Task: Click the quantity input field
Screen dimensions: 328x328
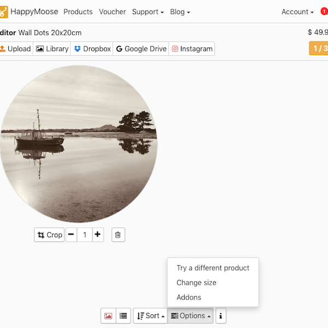Action: point(85,235)
